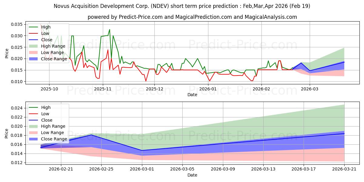
Task: Click the '2026-02-21' date tick label
Action: (61, 169)
